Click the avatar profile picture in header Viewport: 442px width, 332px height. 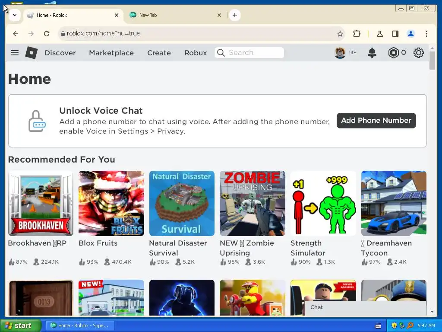click(340, 53)
